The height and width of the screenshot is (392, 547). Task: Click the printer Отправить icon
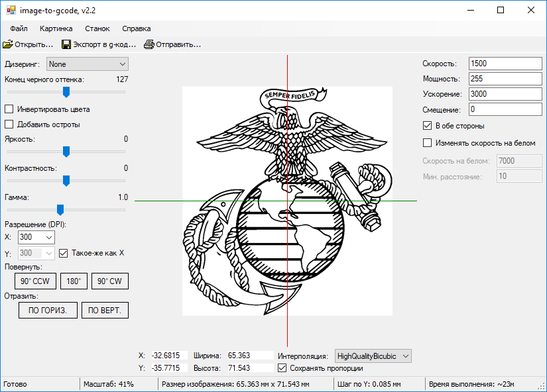pyautogui.click(x=149, y=44)
